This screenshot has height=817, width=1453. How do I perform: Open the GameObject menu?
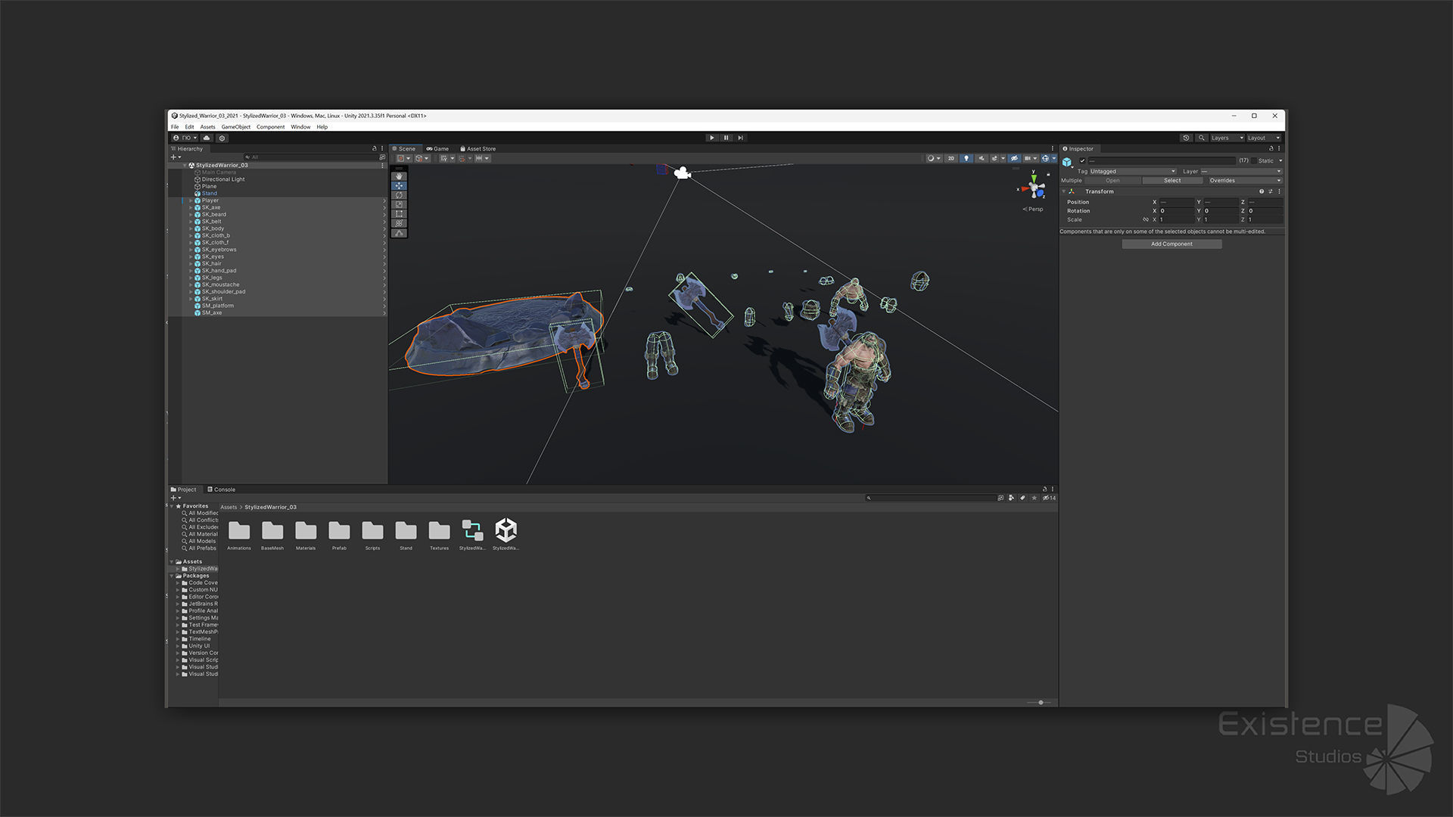coord(235,127)
